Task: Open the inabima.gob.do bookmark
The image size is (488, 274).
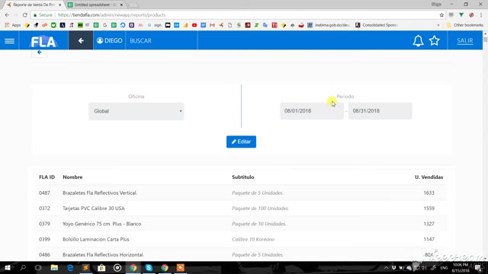Action: (x=329, y=25)
